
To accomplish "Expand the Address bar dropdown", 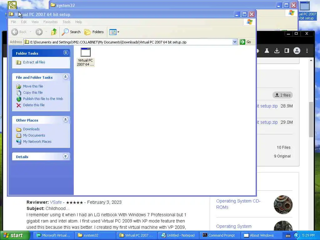I will point(235,42).
